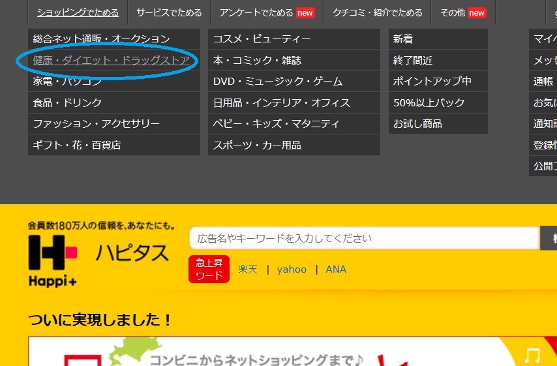Image resolution: width=557 pixels, height=366 pixels.
Task: Open 50%以上バック listings
Action: 438,102
